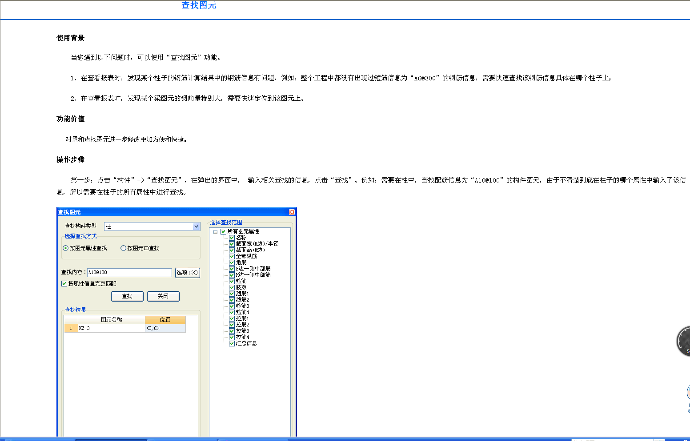Open the 查找构件类型 dropdown showing 柱
690x441 pixels.
coord(152,226)
